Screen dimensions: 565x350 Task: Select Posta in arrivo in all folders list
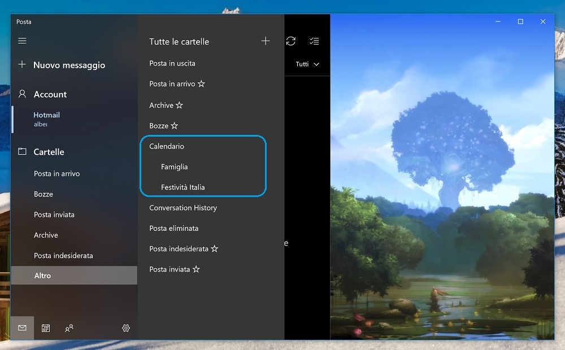tap(172, 84)
